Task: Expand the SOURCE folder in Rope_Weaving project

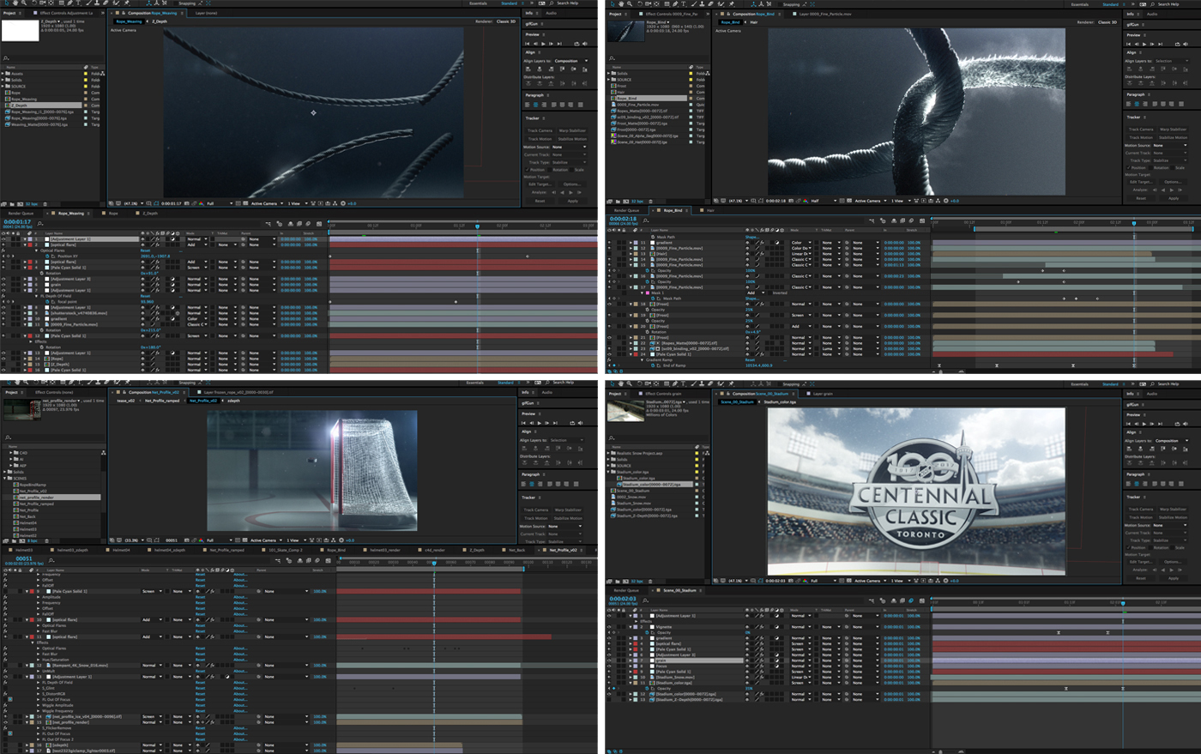Action: coord(3,86)
